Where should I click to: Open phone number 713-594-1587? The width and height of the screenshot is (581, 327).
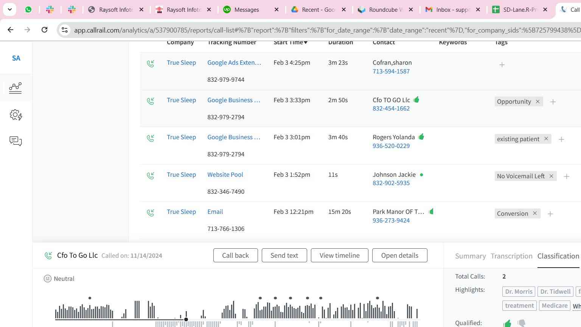[391, 71]
